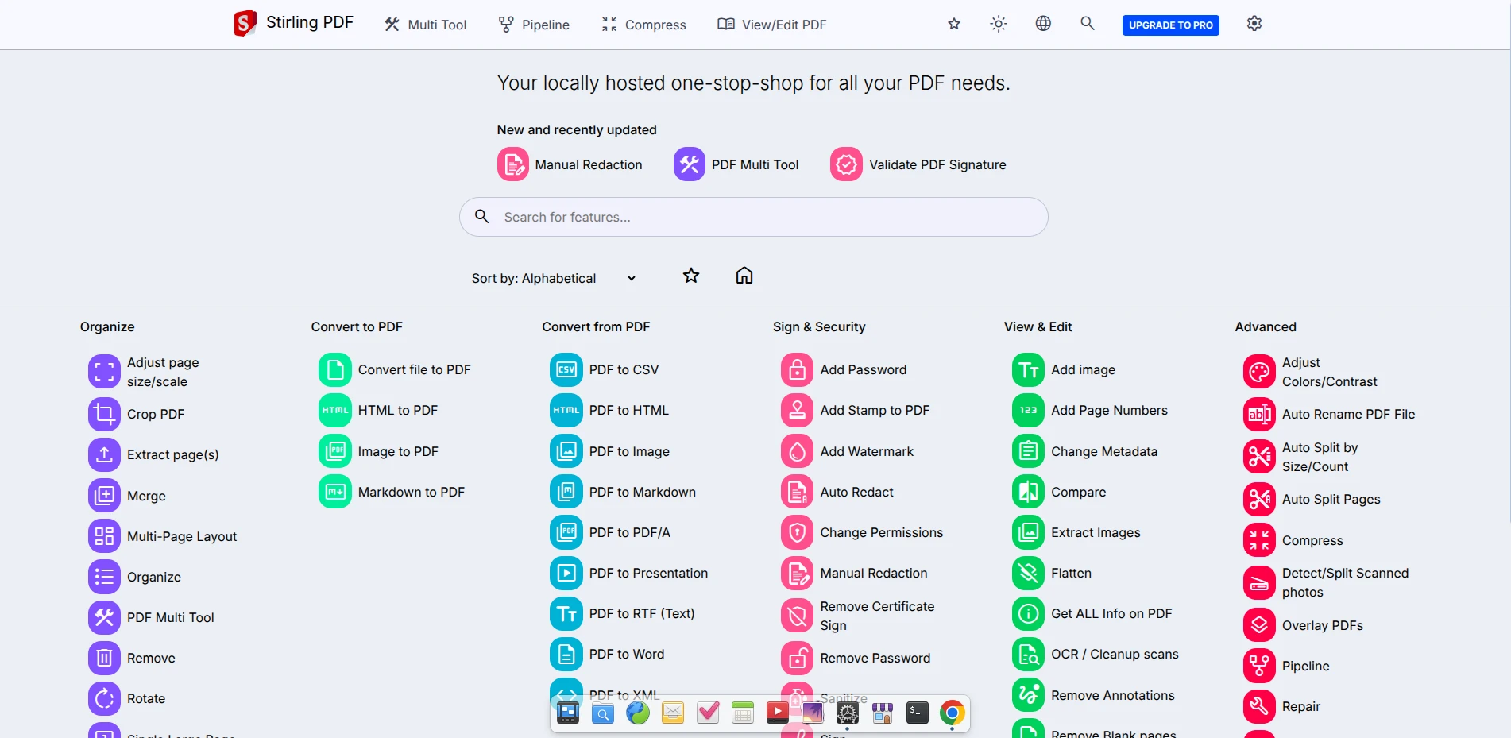The height and width of the screenshot is (738, 1511).
Task: Open the Repair wrench icon
Action: point(1259,706)
